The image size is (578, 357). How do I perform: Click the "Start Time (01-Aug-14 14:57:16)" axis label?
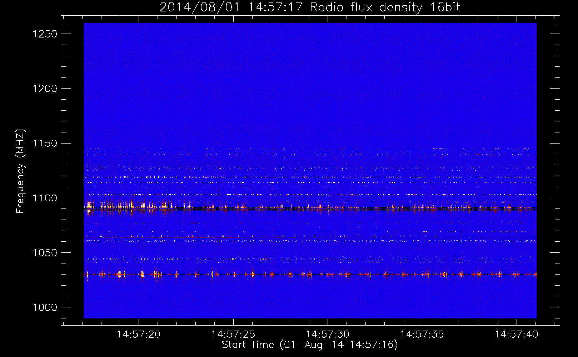310,345
